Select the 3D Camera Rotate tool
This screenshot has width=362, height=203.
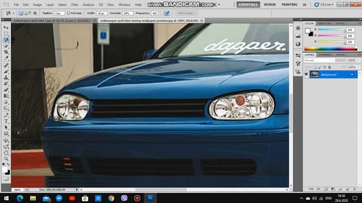click(6, 147)
